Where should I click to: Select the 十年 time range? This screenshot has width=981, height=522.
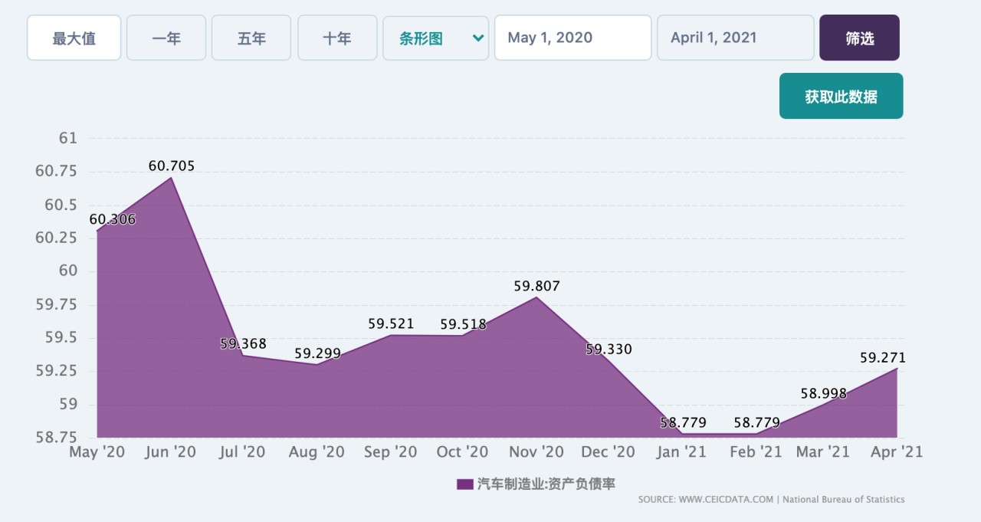(336, 38)
